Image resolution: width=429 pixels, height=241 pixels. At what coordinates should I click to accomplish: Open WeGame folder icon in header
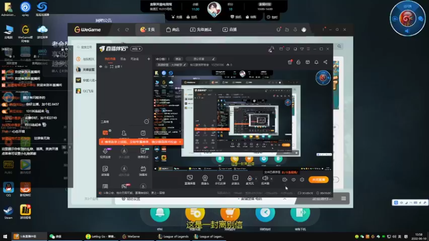(x=287, y=29)
